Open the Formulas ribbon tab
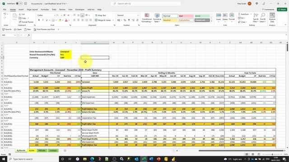The width and height of the screenshot is (289, 162). [45, 9]
